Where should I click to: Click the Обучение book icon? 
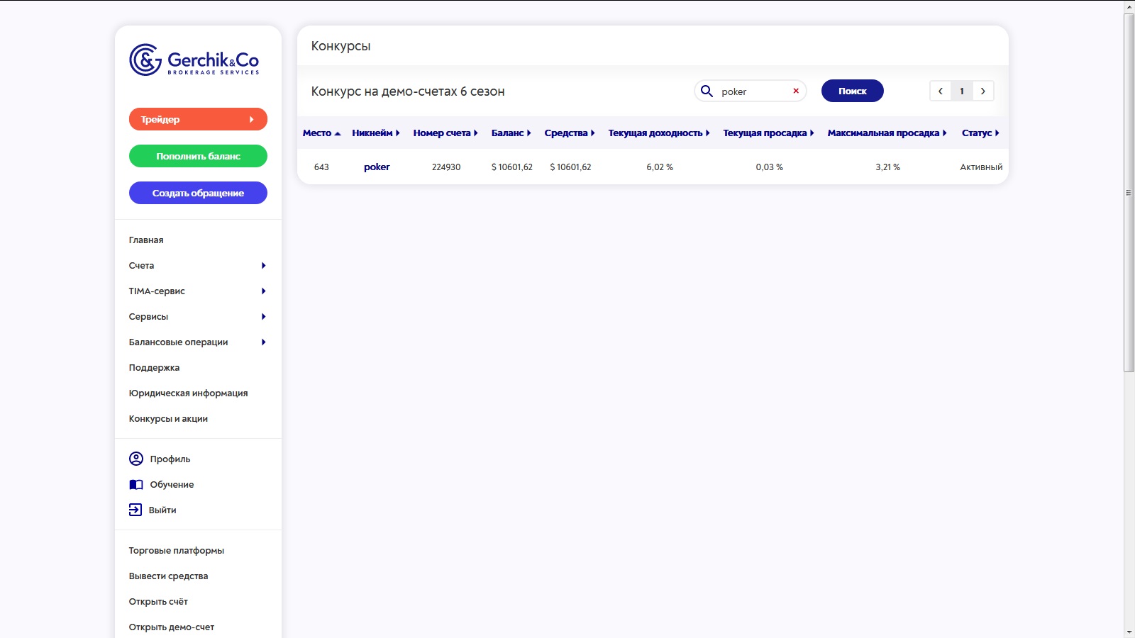point(136,485)
